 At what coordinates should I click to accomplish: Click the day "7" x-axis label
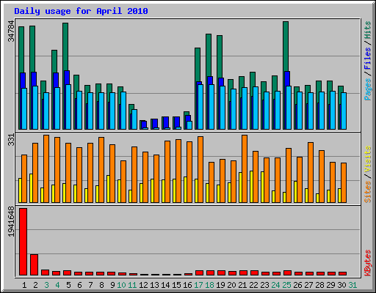point(90,285)
